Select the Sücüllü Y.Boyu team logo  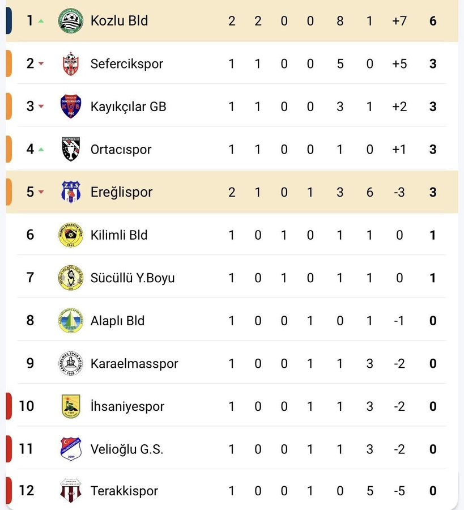click(71, 278)
